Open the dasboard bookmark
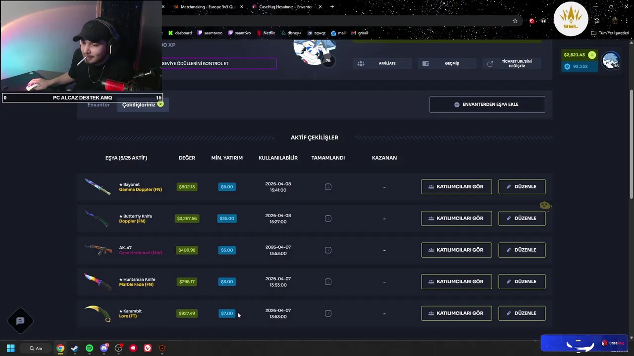Image resolution: width=634 pixels, height=356 pixels. [180, 33]
